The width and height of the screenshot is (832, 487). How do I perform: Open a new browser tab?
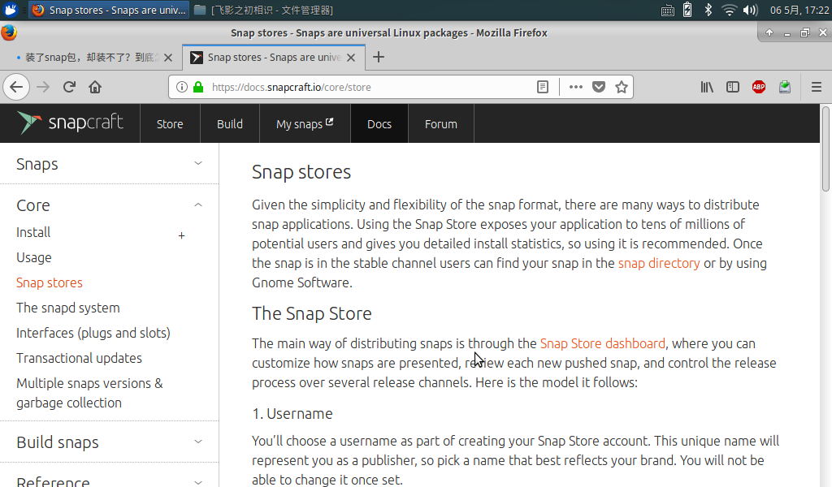pyautogui.click(x=379, y=58)
